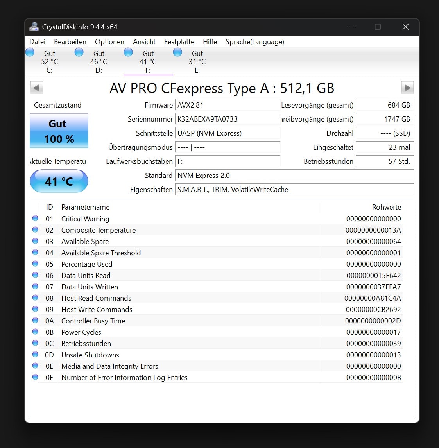
Task: Go to previous disk with left arrow
Action: [37, 88]
